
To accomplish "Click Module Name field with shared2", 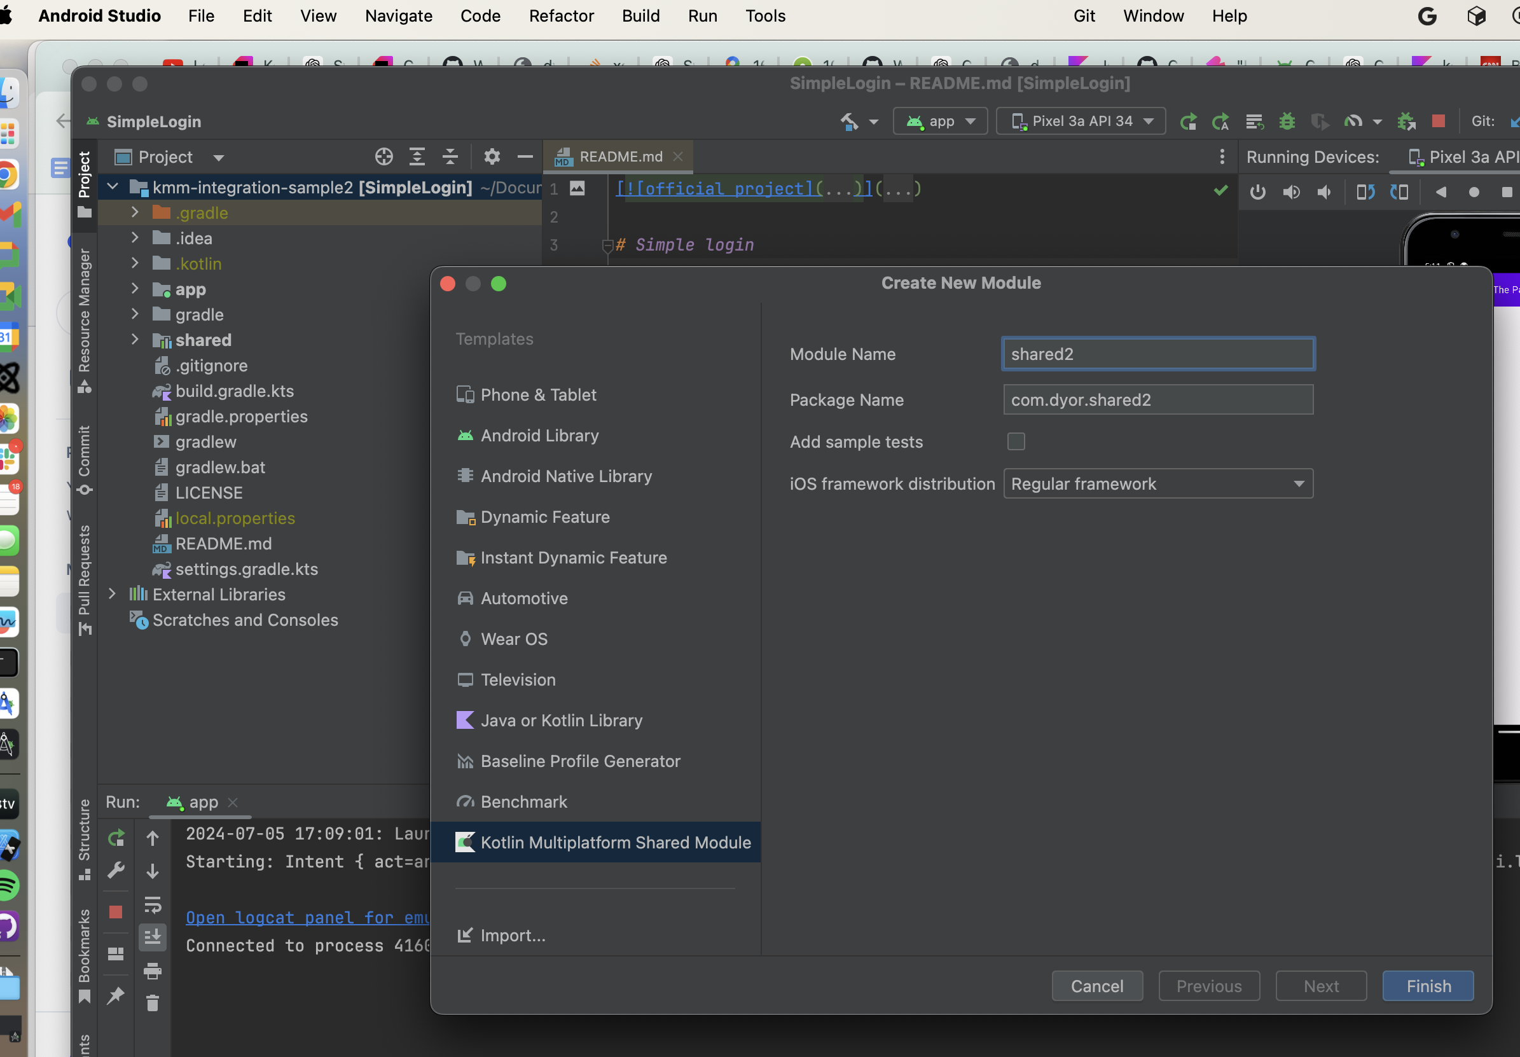I will tap(1158, 354).
